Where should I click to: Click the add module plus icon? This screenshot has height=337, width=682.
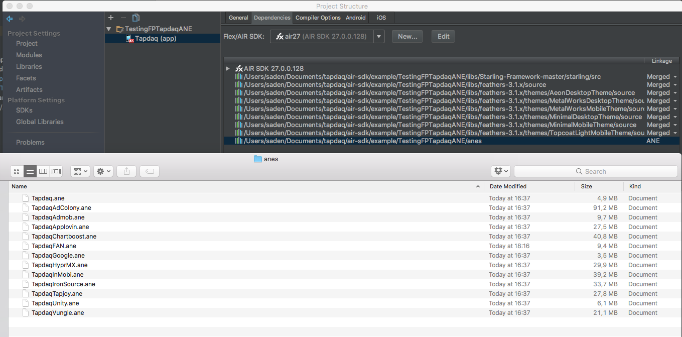pyautogui.click(x=111, y=17)
